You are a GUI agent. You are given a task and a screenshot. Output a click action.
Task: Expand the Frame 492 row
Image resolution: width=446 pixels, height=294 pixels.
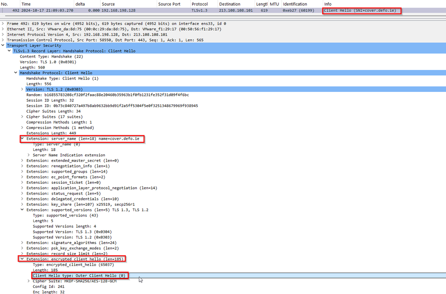point(3,24)
